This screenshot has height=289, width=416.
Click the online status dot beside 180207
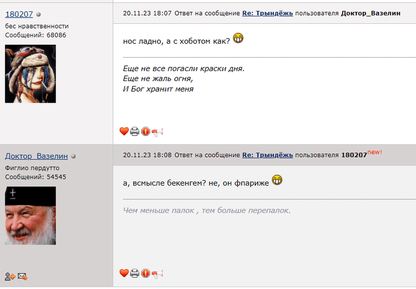(x=39, y=15)
